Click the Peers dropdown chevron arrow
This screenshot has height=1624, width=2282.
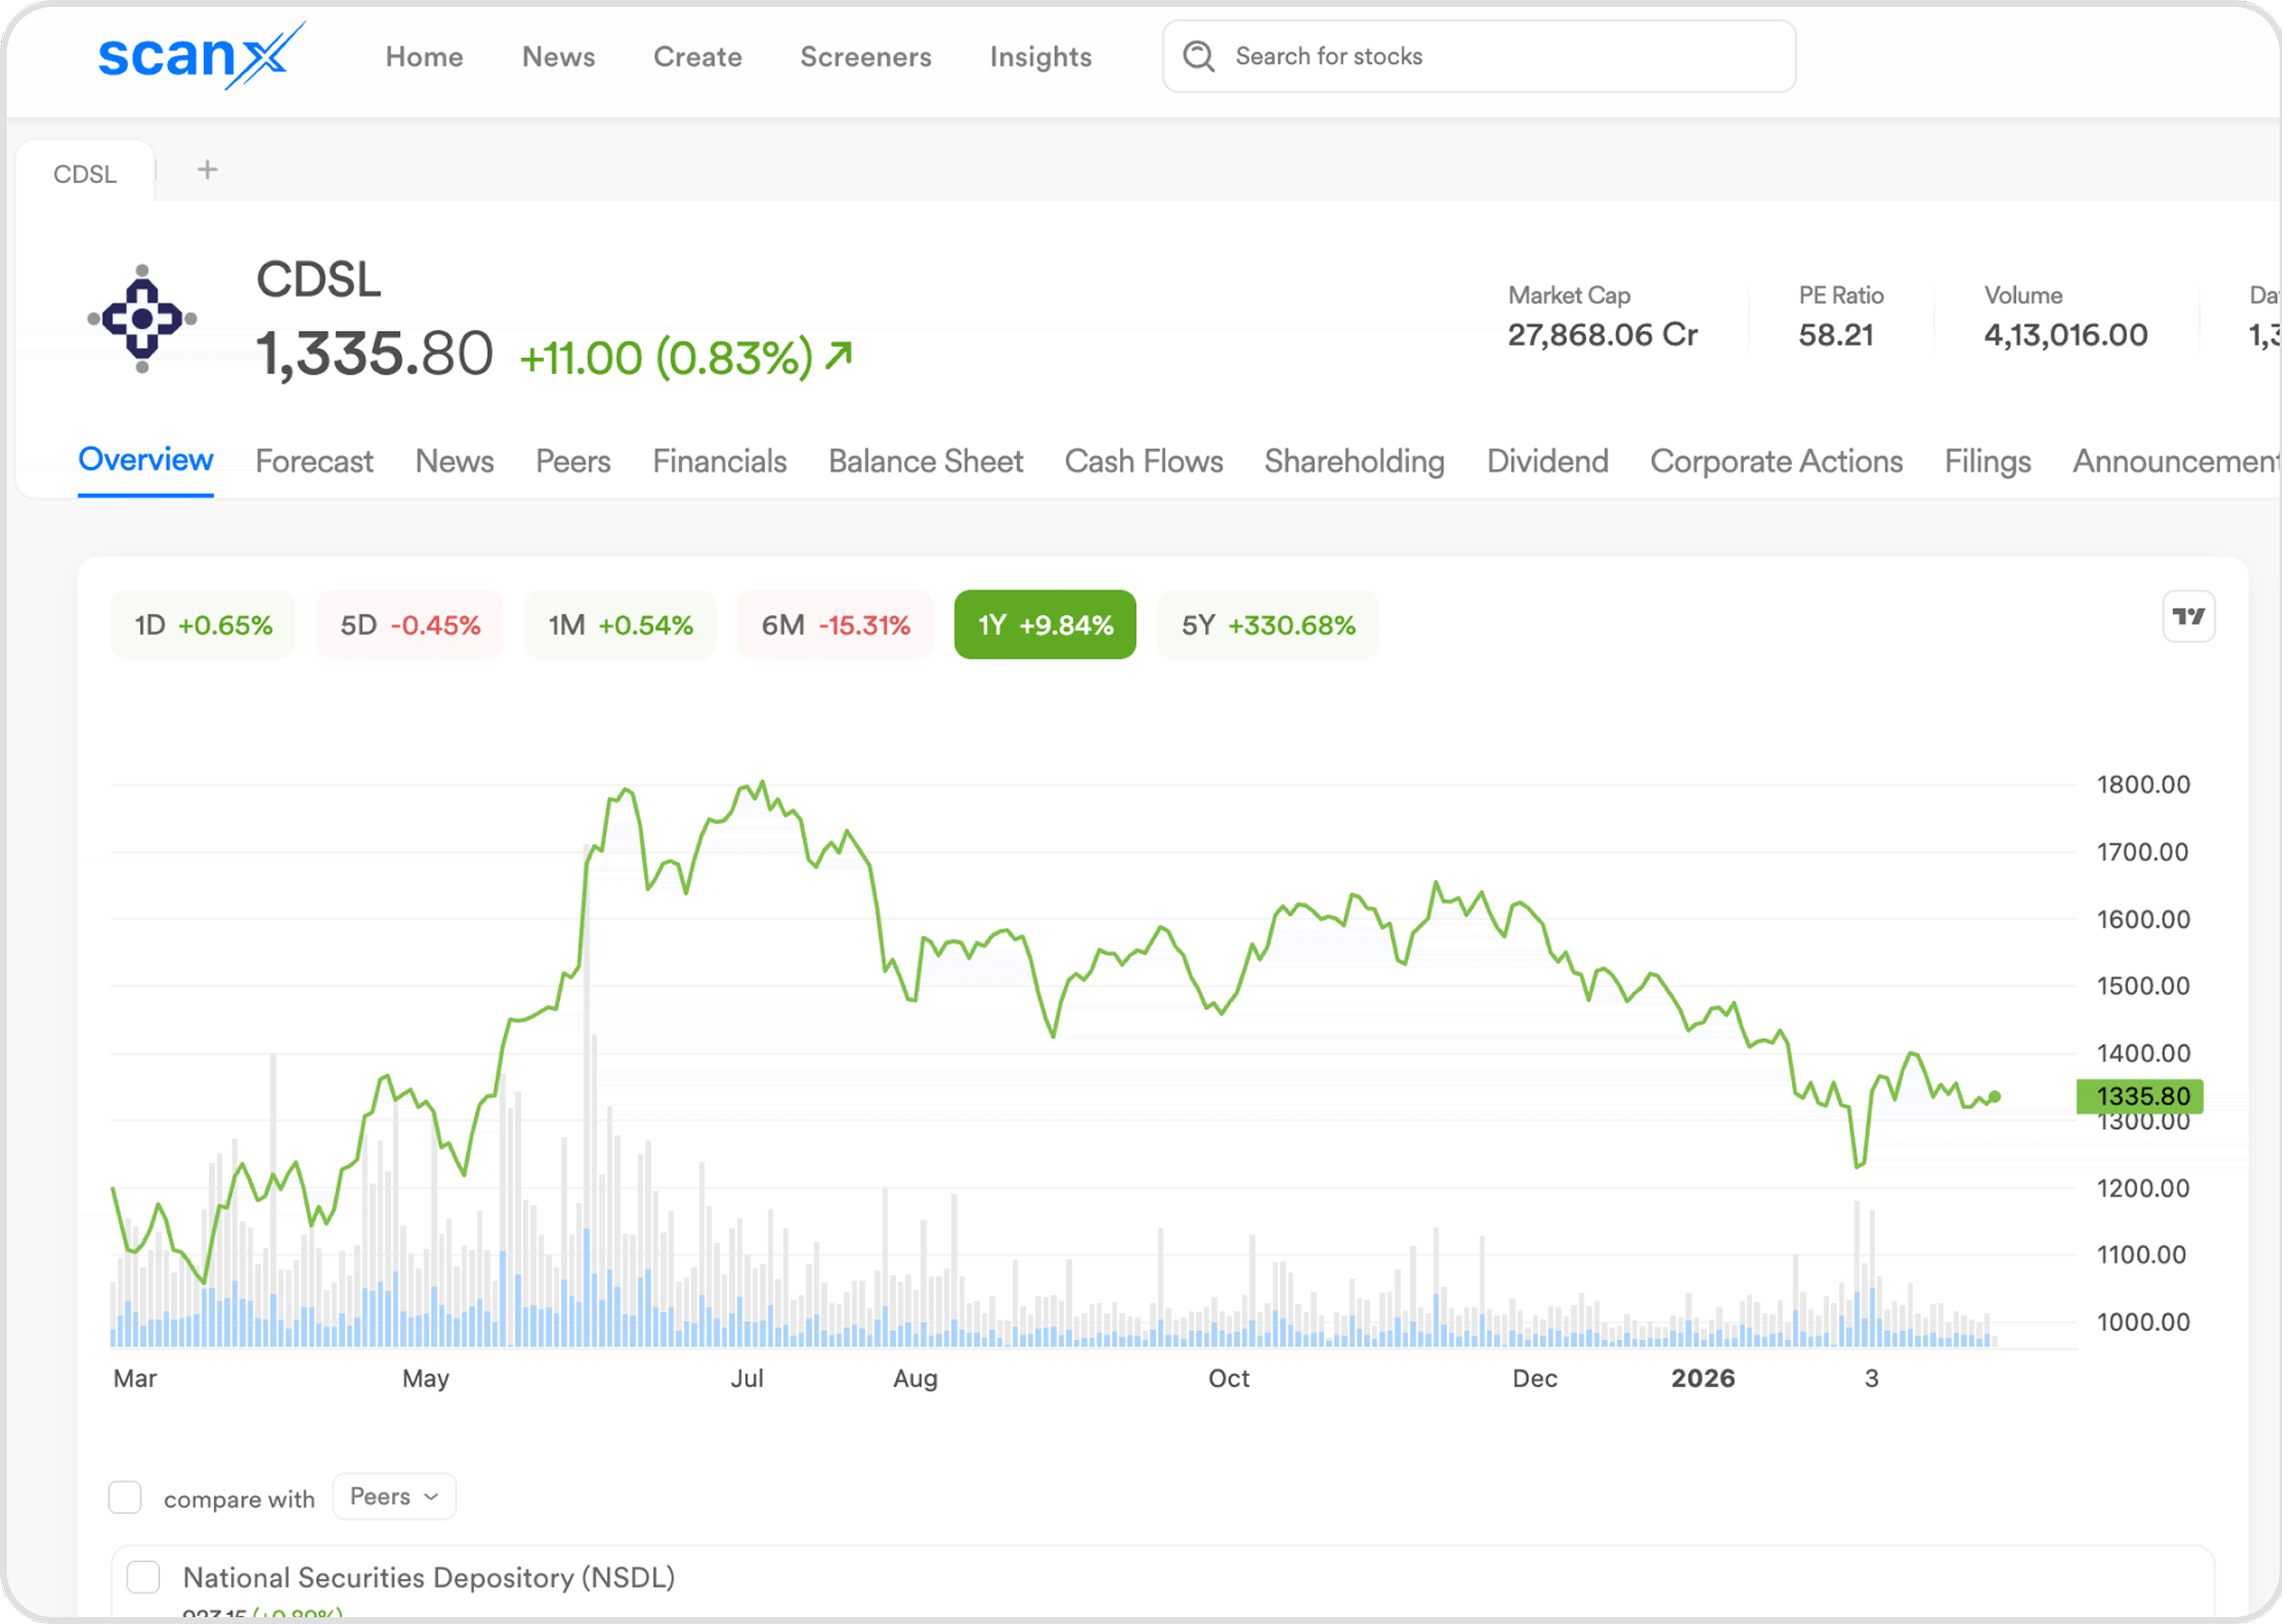tap(431, 1497)
